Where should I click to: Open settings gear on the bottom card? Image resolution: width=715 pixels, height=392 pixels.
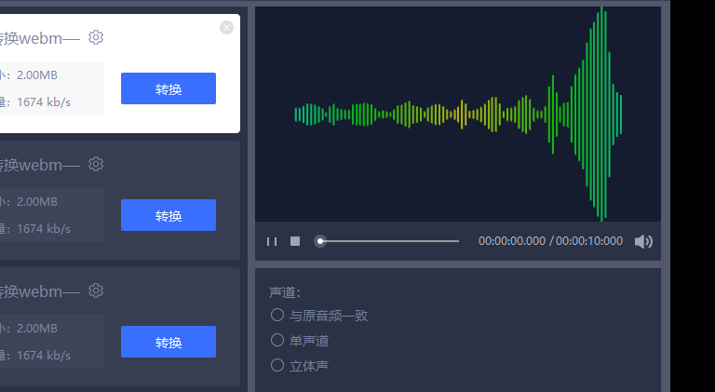tap(96, 291)
